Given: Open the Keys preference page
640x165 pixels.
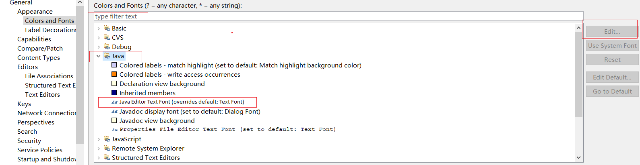Looking at the screenshot, I should tap(24, 104).
